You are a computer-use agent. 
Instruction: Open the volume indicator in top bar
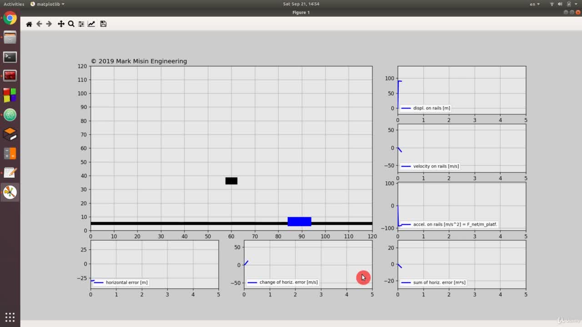561,4
